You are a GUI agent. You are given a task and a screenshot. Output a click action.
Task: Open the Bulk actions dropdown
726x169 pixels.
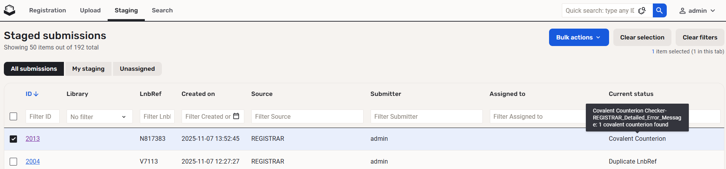point(578,38)
